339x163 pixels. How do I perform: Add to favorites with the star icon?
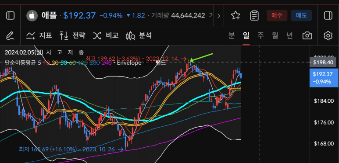click(x=236, y=16)
